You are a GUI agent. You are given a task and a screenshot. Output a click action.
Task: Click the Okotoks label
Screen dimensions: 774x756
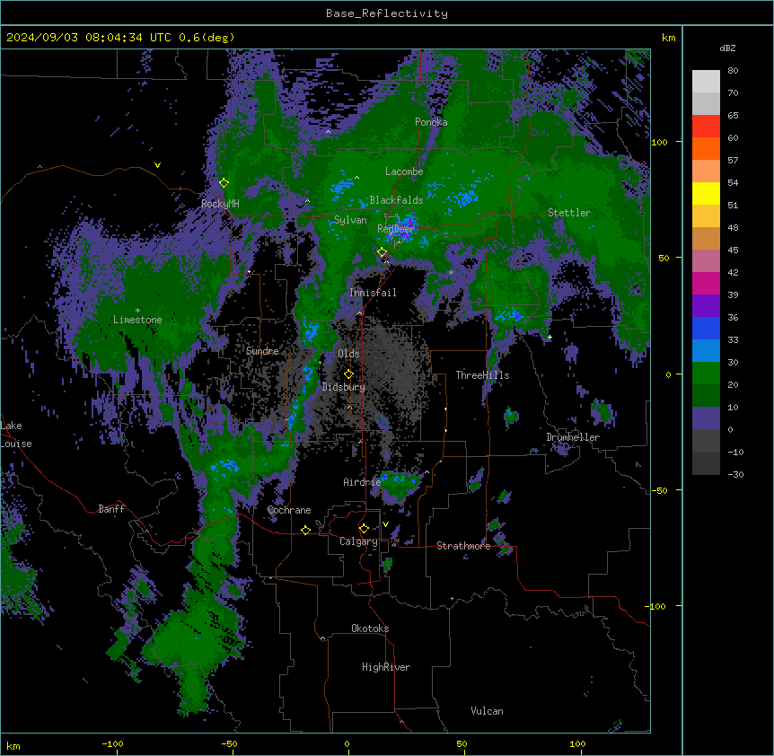[x=370, y=629]
